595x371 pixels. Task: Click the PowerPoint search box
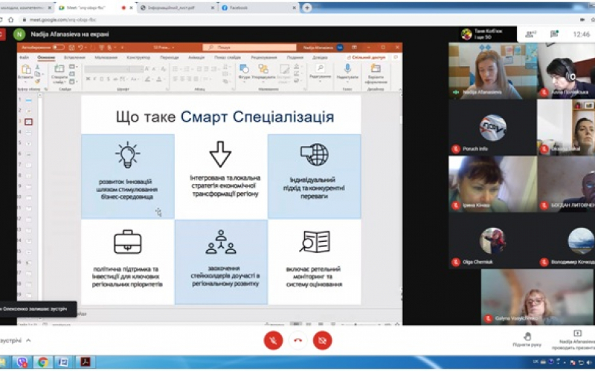coord(249,47)
